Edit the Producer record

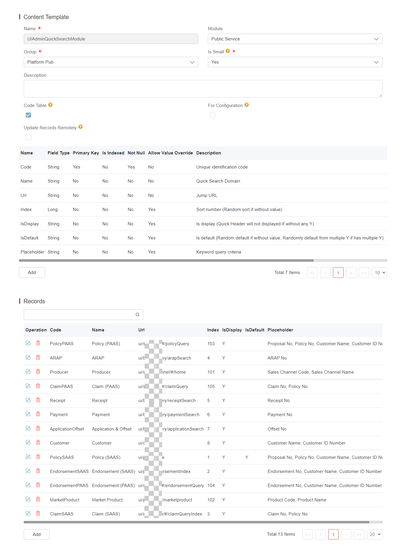point(28,372)
